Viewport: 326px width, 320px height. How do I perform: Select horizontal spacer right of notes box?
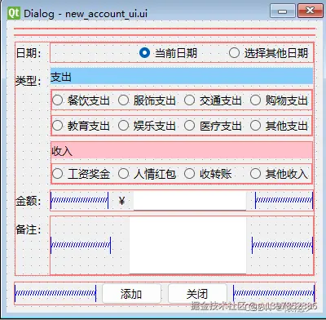point(283,245)
